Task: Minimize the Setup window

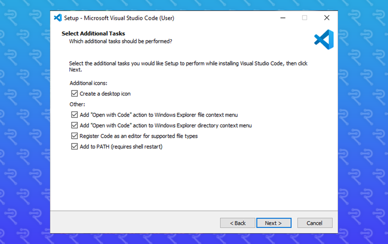Action: 283,18
